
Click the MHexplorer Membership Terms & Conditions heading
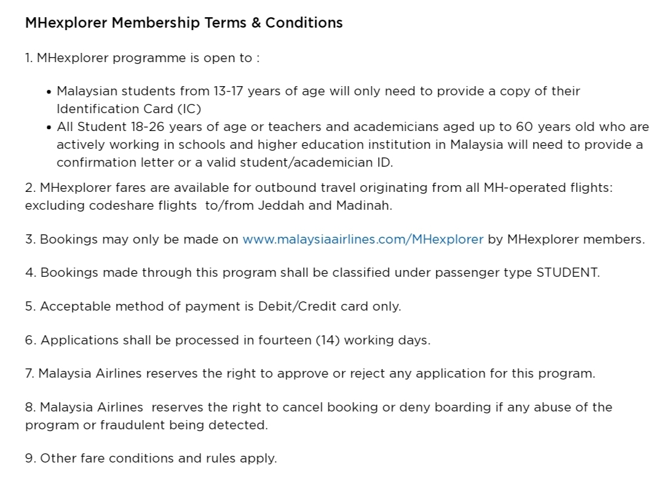coord(184,23)
